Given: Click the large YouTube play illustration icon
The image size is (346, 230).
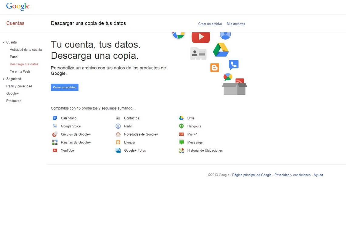Looking at the screenshot, I should [x=201, y=37].
